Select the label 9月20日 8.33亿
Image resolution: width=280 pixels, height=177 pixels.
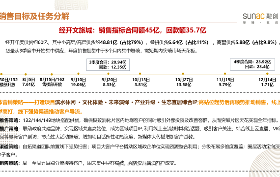coord(109,82)
